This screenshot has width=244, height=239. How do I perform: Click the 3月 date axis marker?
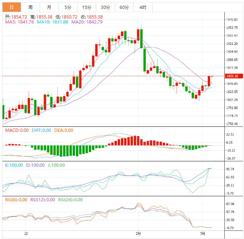(x=203, y=234)
